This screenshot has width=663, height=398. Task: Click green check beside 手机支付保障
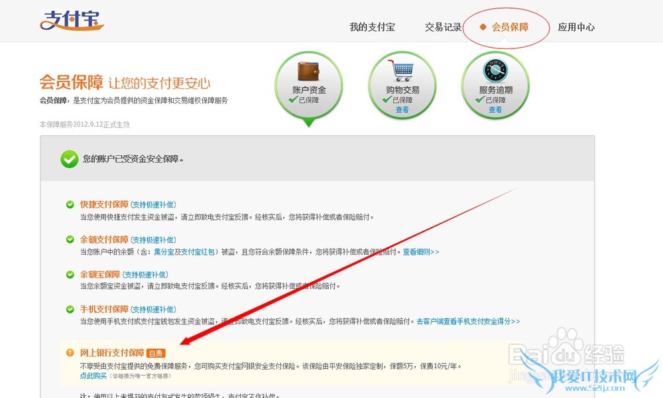70,309
